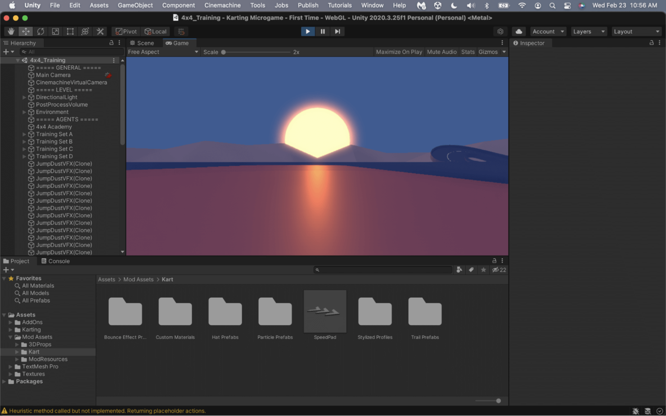Open the search by type filter icon
This screenshot has width=666, height=416.
tap(459, 269)
